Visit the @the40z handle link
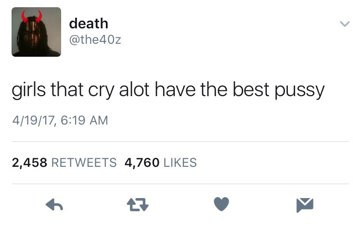The width and height of the screenshot is (361, 225). point(95,39)
